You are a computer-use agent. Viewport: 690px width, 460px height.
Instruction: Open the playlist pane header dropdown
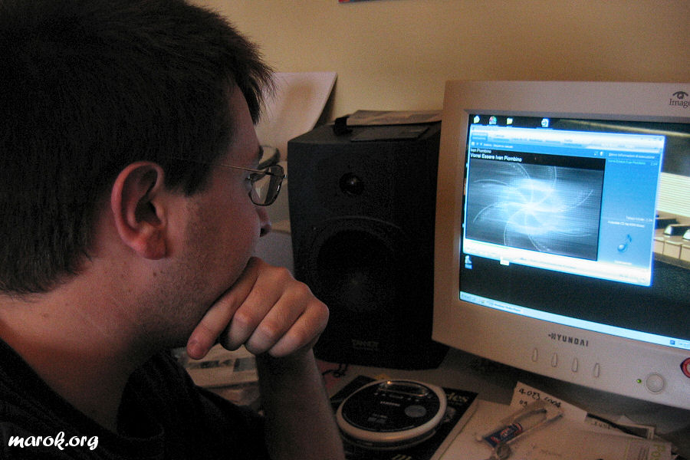click(x=632, y=156)
